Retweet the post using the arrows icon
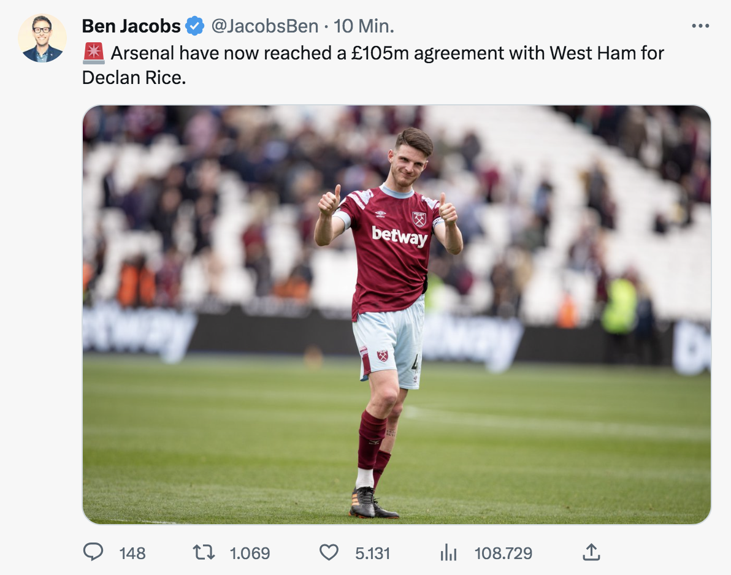Image resolution: width=731 pixels, height=575 pixels. pyautogui.click(x=204, y=553)
